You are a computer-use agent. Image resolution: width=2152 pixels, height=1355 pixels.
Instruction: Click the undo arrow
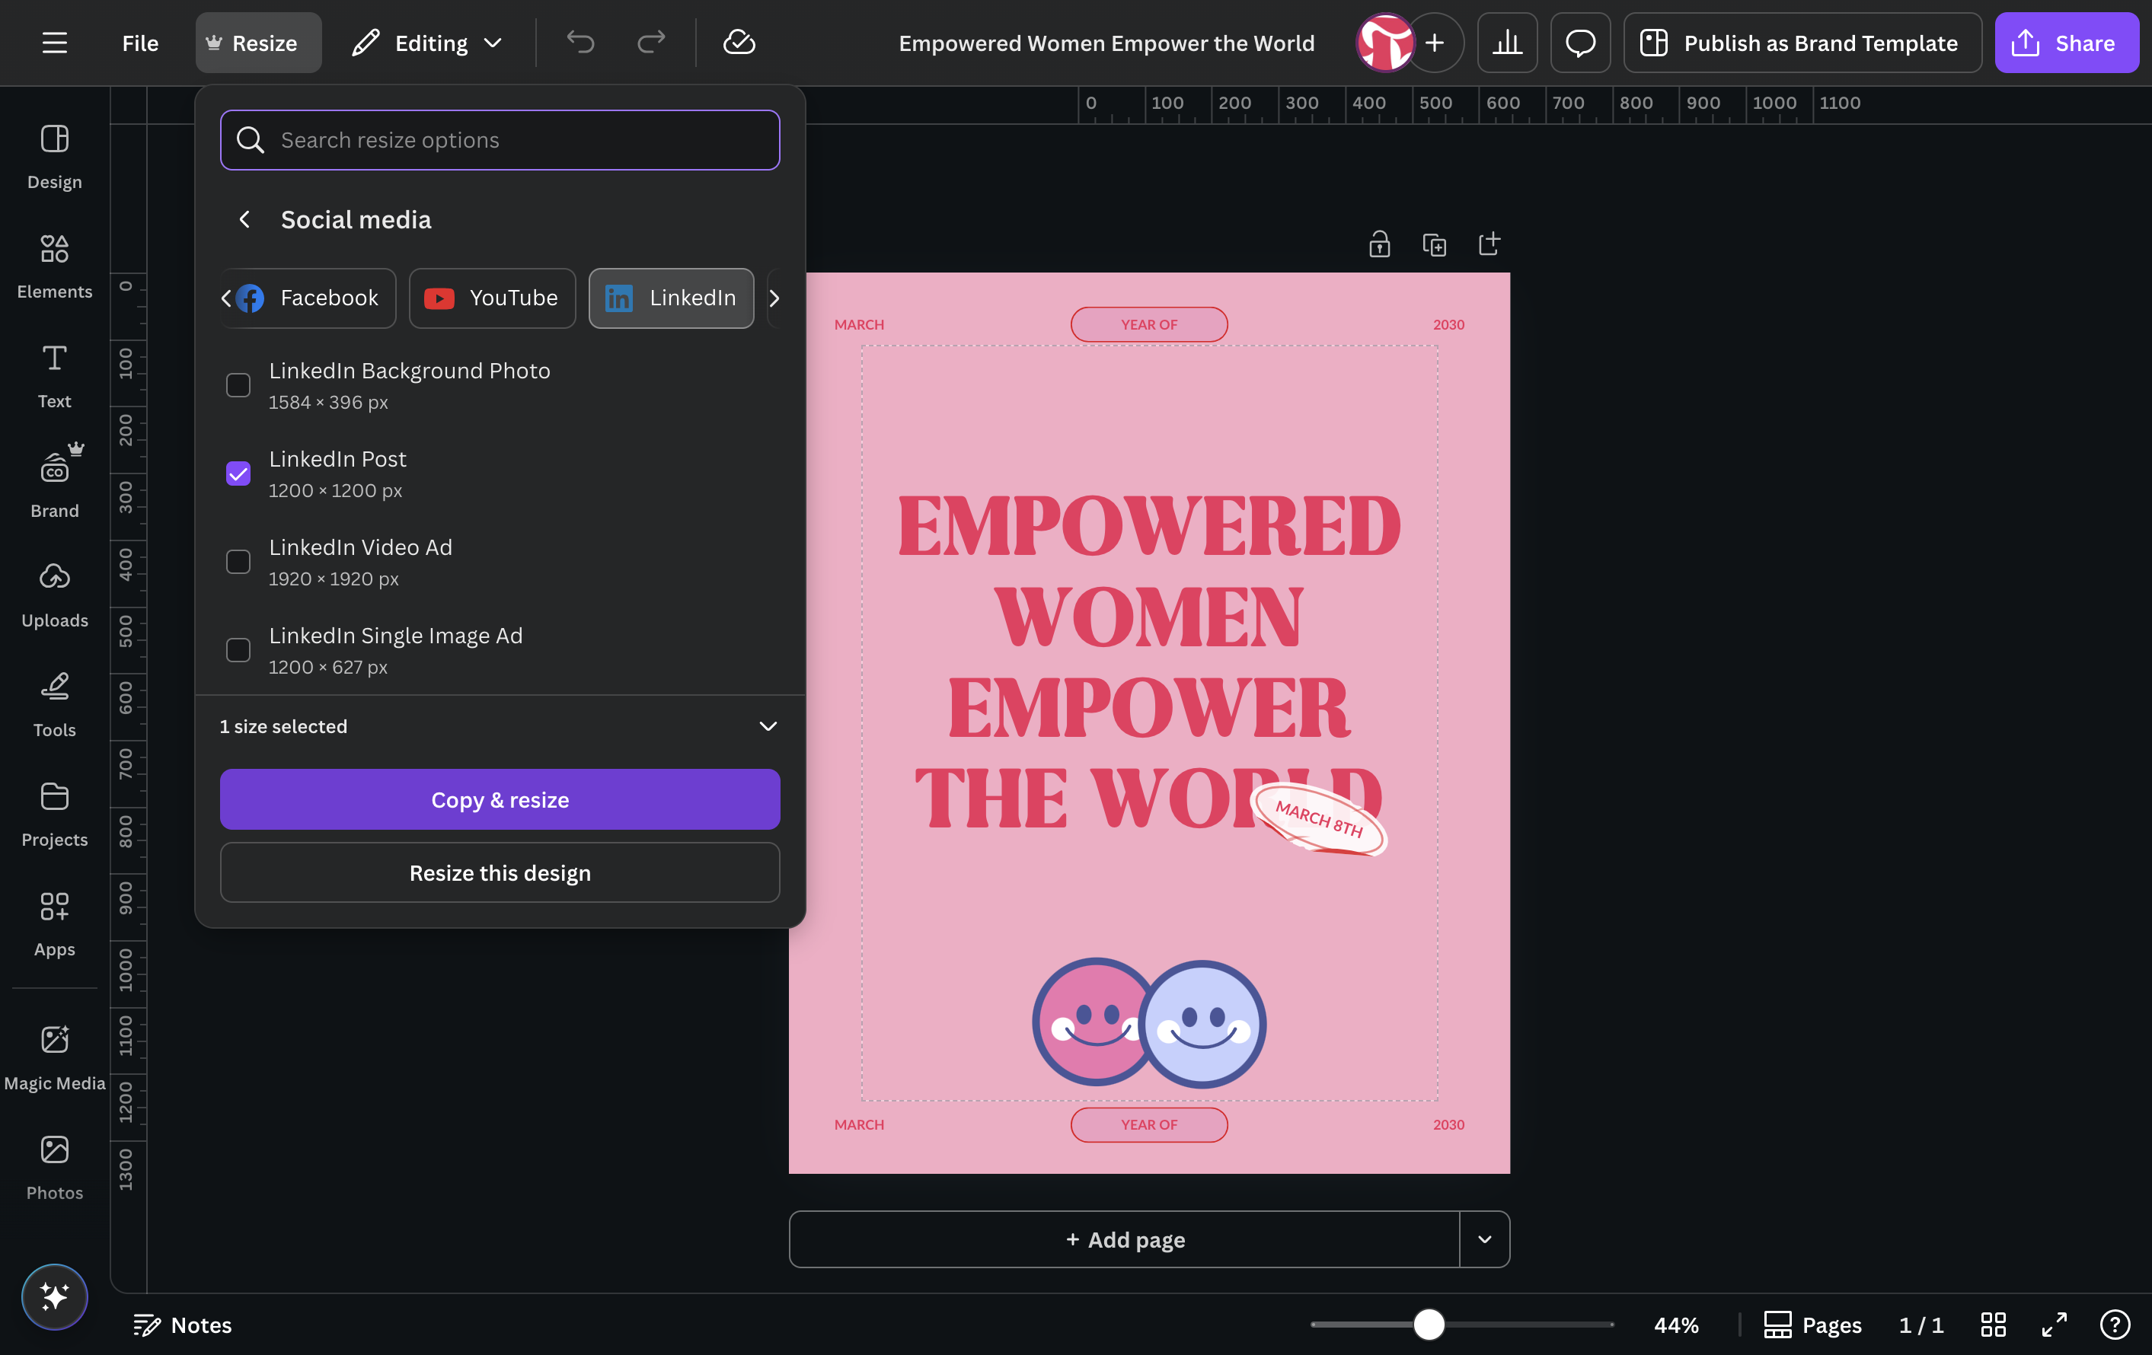tap(580, 43)
